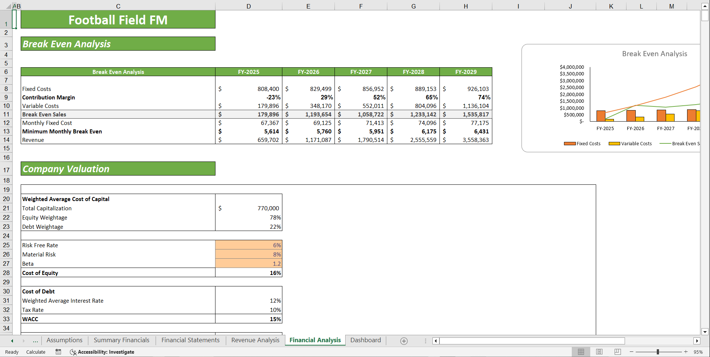This screenshot has width=710, height=357.
Task: Click the 95% zoom level button
Action: point(699,352)
